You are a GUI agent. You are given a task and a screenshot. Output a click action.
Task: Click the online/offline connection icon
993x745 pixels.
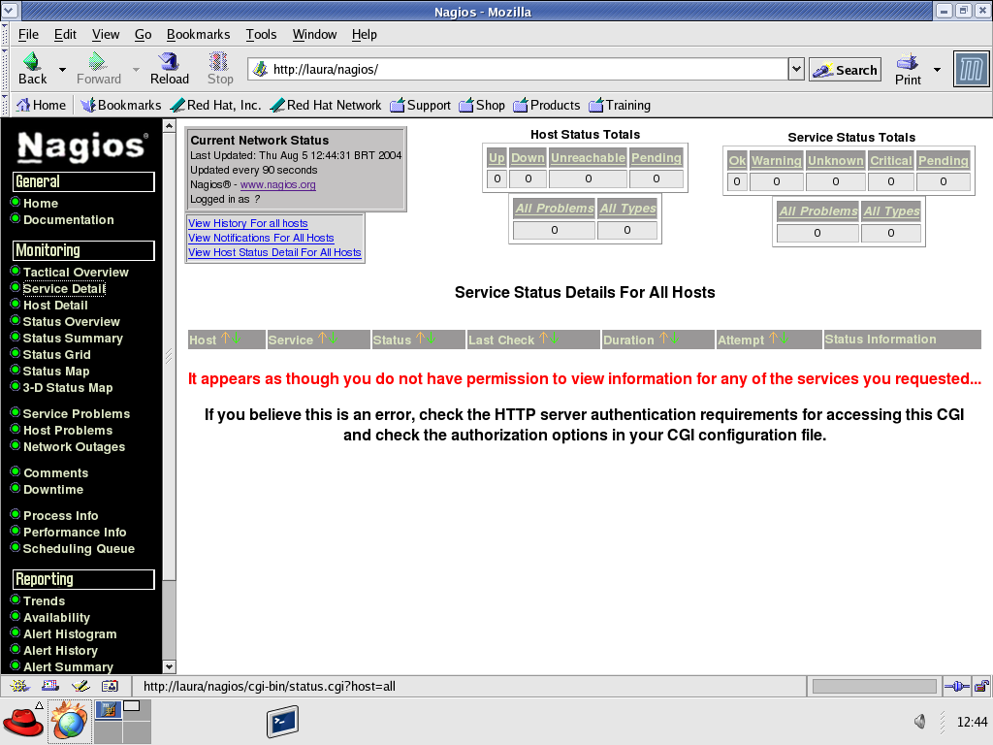point(956,686)
